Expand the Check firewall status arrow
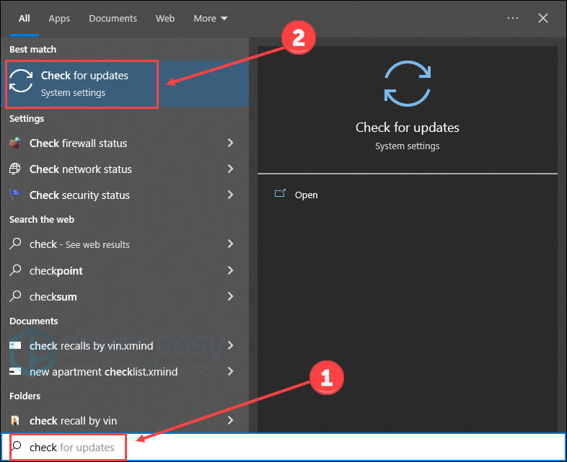Image resolution: width=567 pixels, height=462 pixels. (x=230, y=143)
